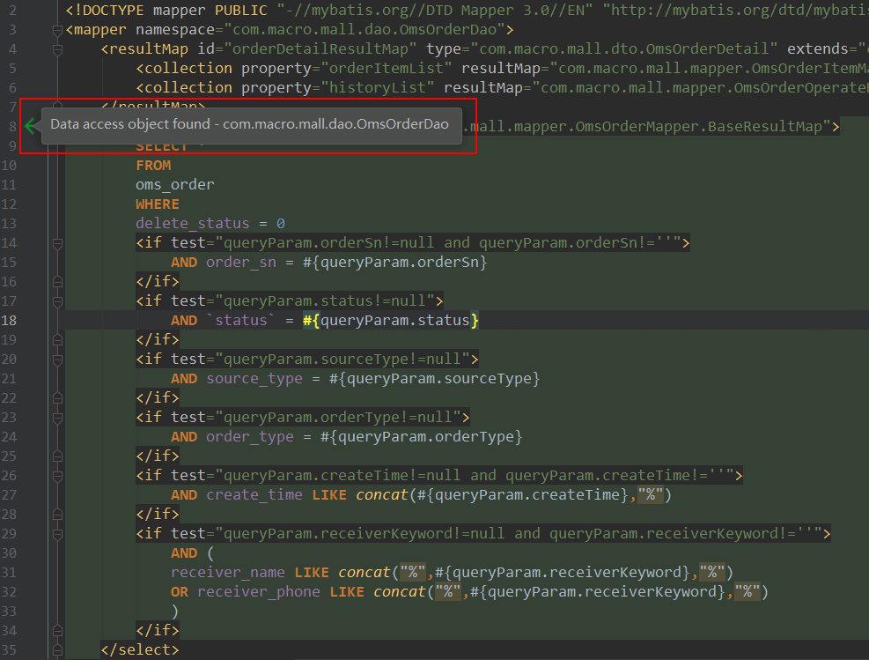869x660 pixels.
Task: Click the #{queryParam.status} parameter
Action: pos(391,321)
